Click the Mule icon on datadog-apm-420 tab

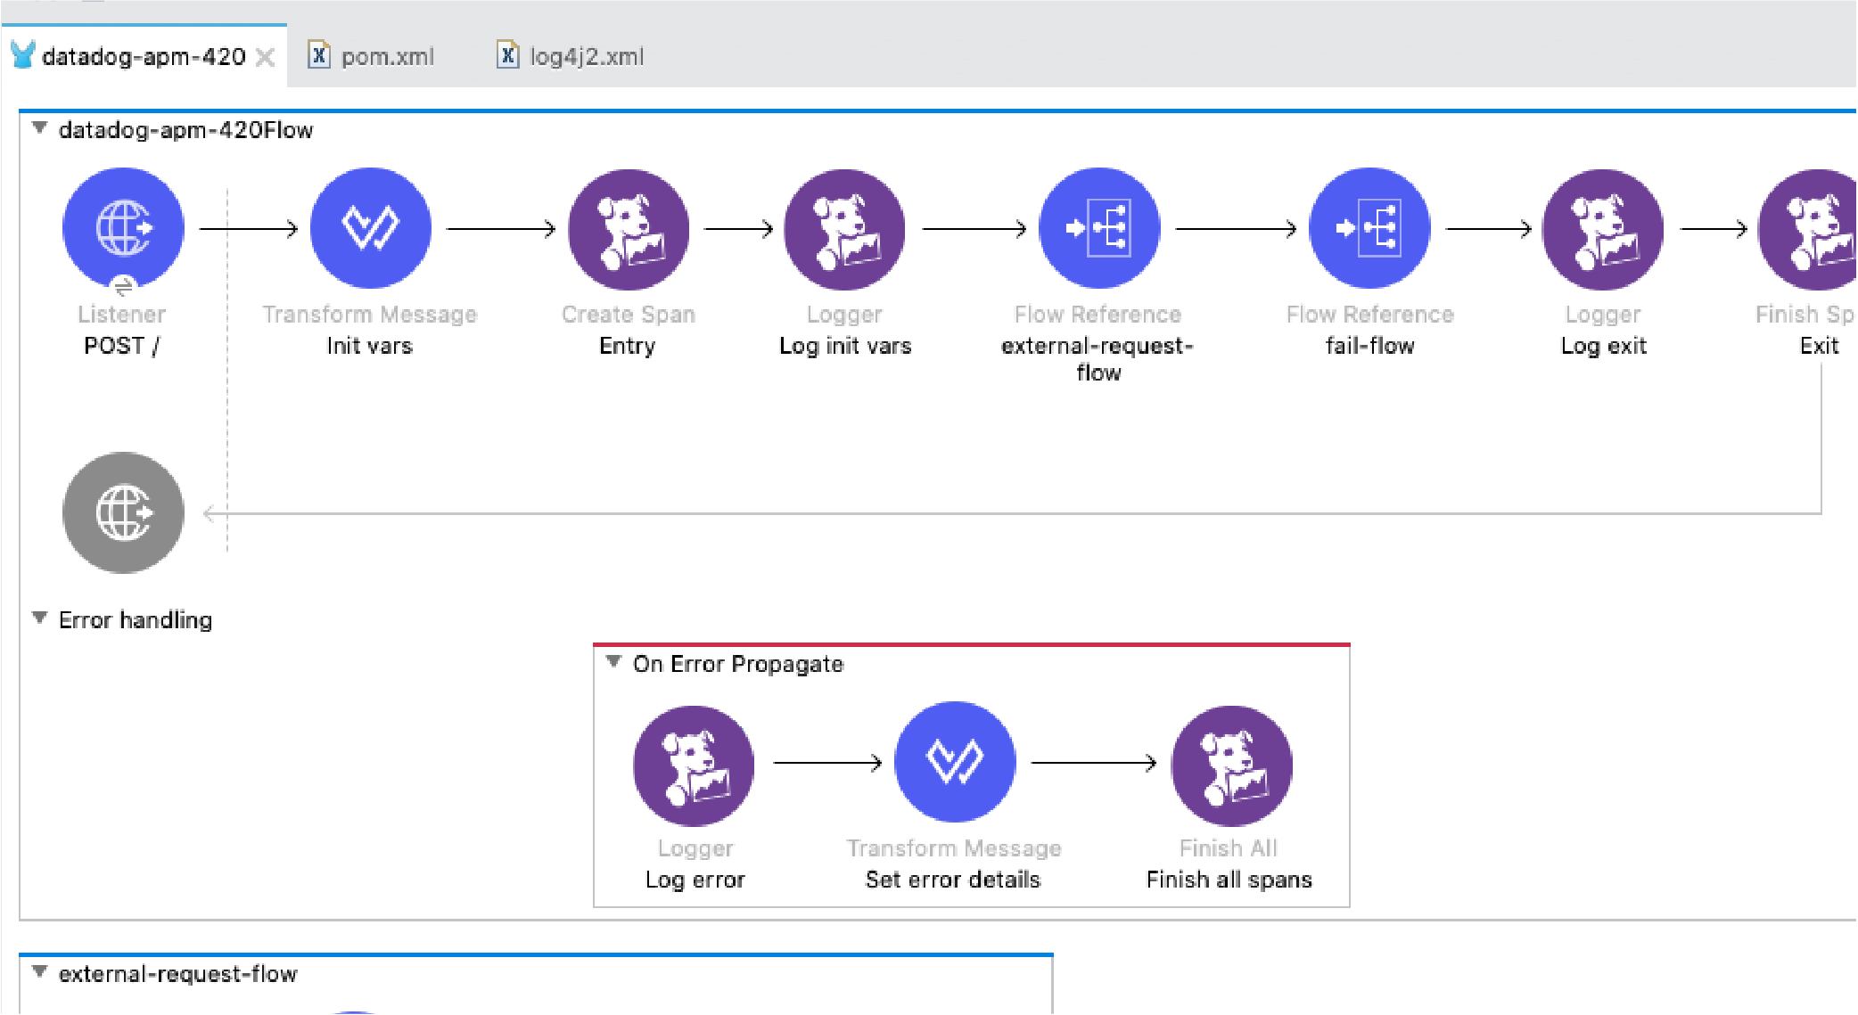point(23,55)
